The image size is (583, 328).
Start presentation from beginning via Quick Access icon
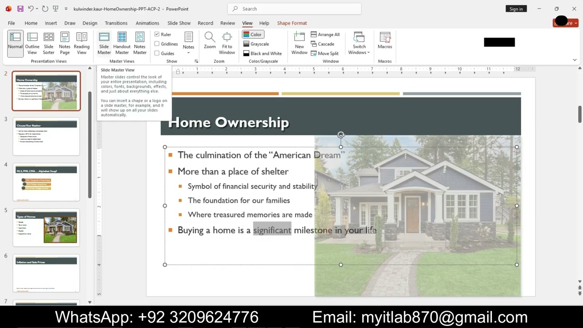tap(56, 9)
